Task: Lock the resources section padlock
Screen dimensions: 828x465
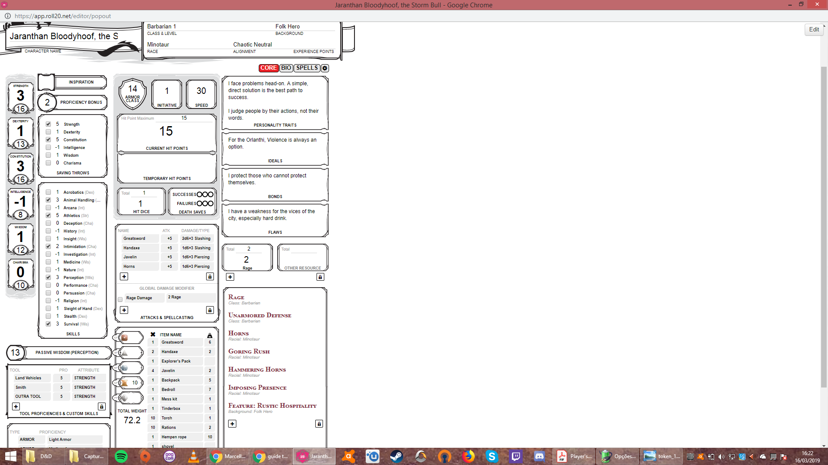Action: (320, 277)
